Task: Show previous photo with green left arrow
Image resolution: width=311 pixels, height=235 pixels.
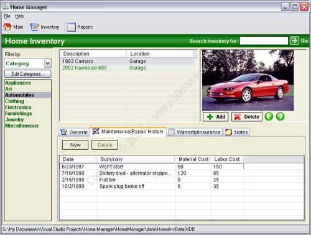Action: (269, 117)
